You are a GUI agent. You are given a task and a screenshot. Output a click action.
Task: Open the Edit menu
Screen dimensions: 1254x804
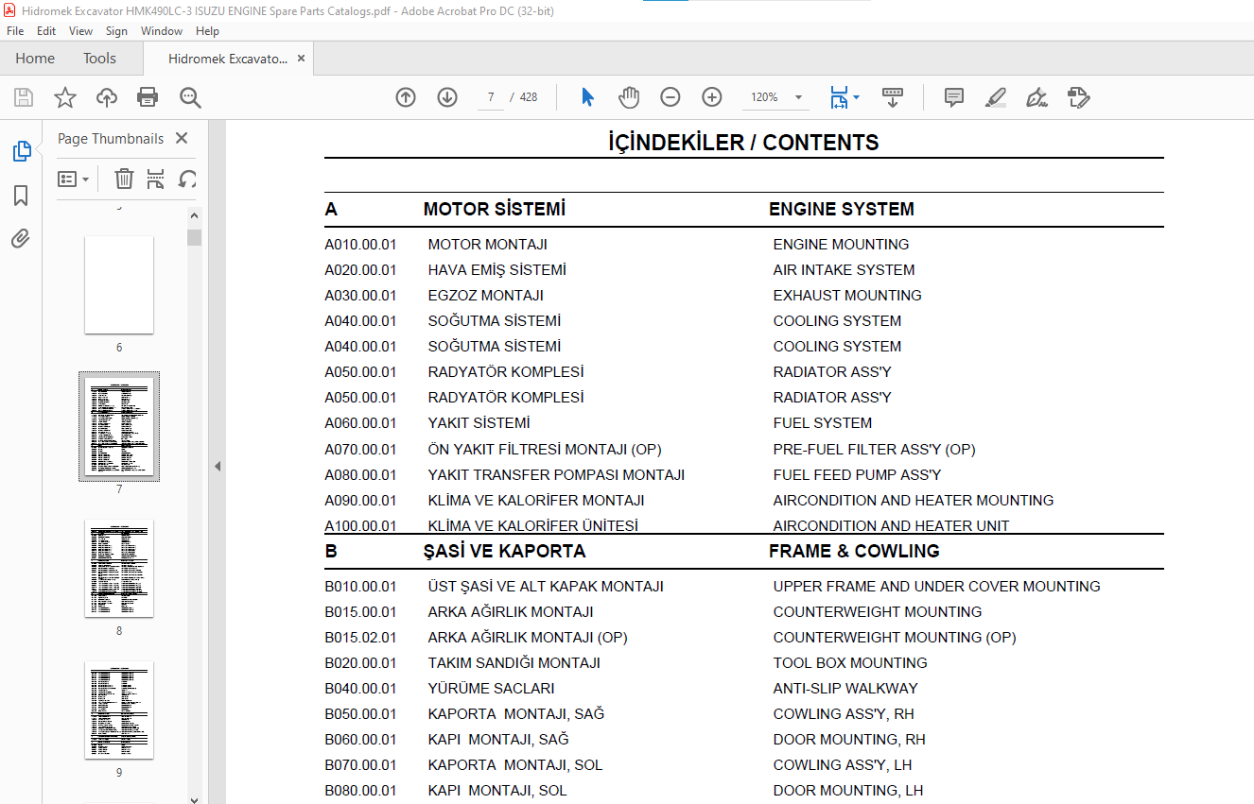point(46,31)
